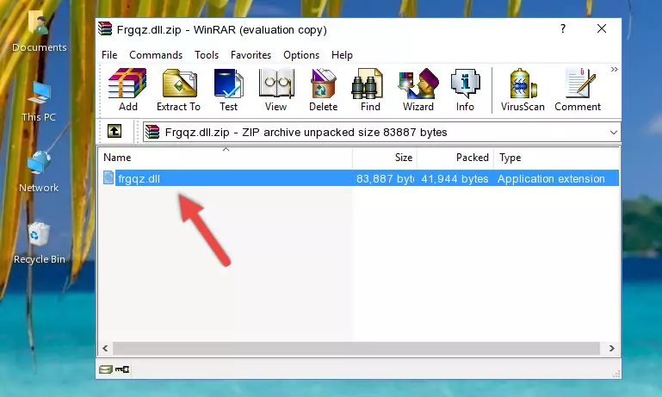Click the drive icon in status bar

click(x=106, y=369)
